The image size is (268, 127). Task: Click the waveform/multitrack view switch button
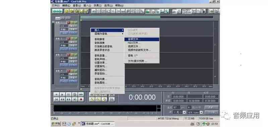pyautogui.click(x=57, y=11)
